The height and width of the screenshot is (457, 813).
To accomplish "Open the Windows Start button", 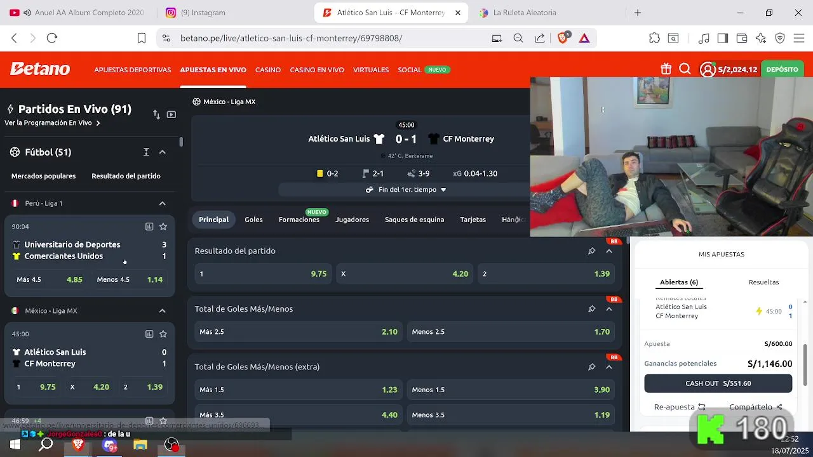I will click(15, 444).
